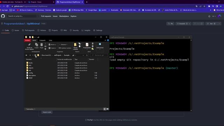Click Copiar a in the ribbon

(x=52, y=48)
